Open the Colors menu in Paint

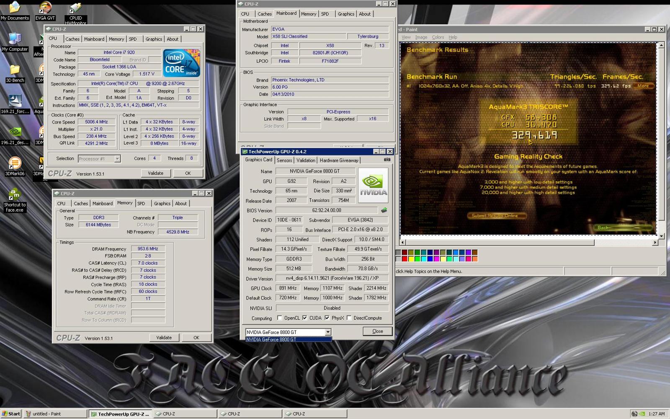click(x=438, y=37)
